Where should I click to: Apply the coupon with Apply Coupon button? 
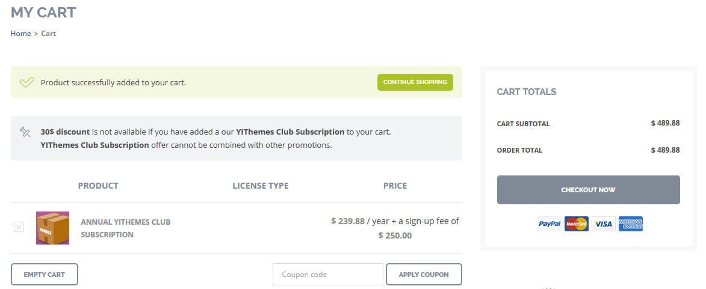pos(424,275)
